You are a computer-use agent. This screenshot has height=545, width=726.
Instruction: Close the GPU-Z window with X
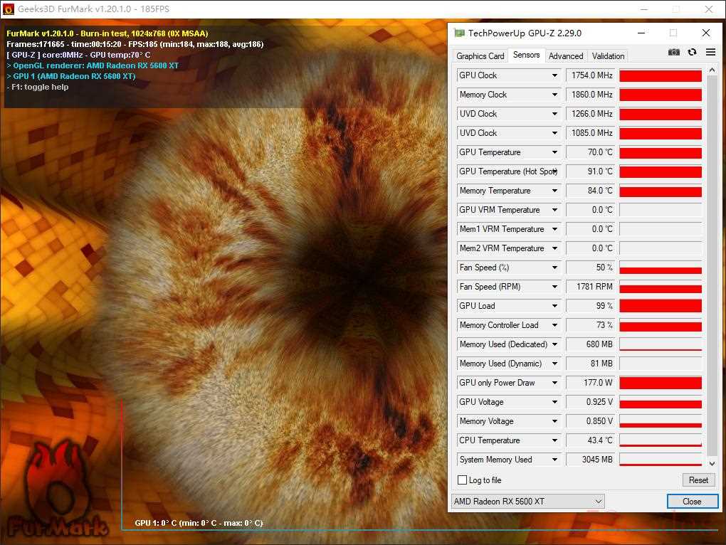tap(705, 33)
